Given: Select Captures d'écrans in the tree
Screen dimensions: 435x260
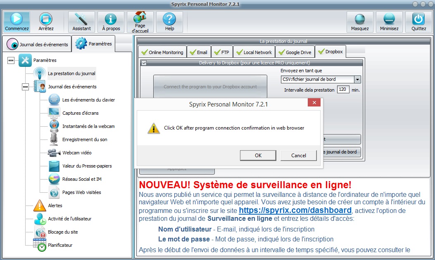Looking at the screenshot, I should (81, 113).
